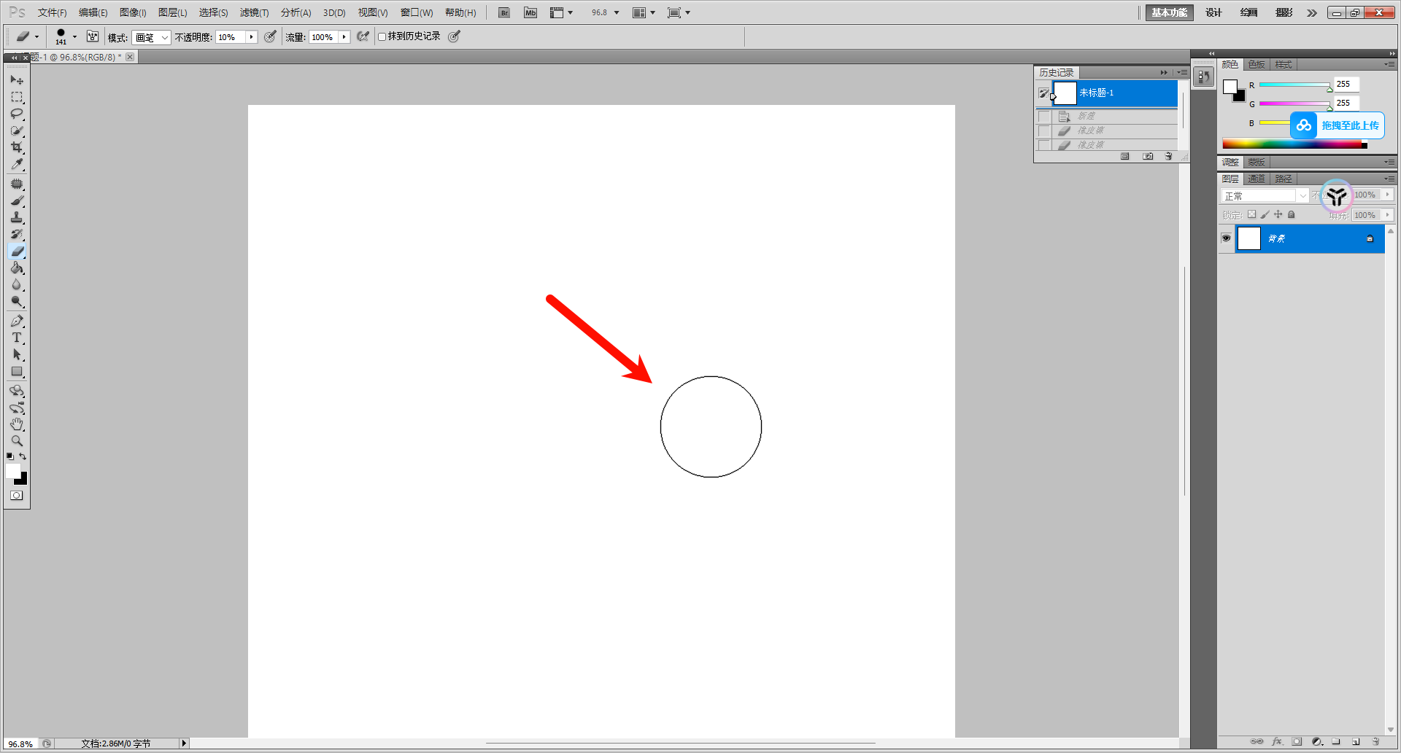The width and height of the screenshot is (1401, 753).
Task: Select the Dodge tool
Action: 17,301
